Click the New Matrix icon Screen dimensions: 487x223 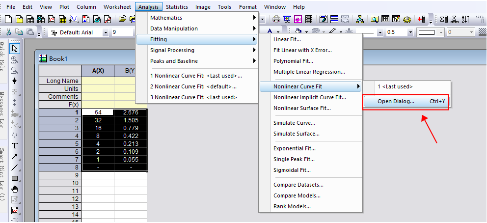(x=63, y=19)
